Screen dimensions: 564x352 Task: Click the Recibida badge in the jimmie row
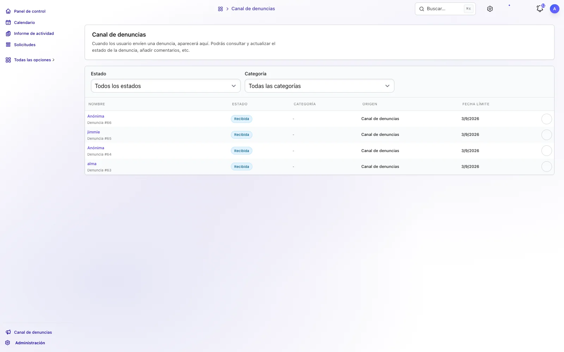241,135
